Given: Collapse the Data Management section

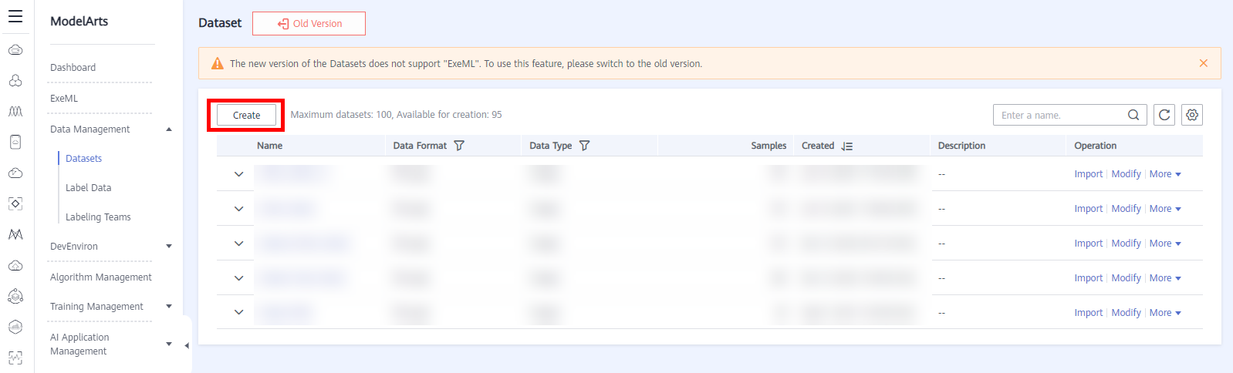Looking at the screenshot, I should [169, 129].
